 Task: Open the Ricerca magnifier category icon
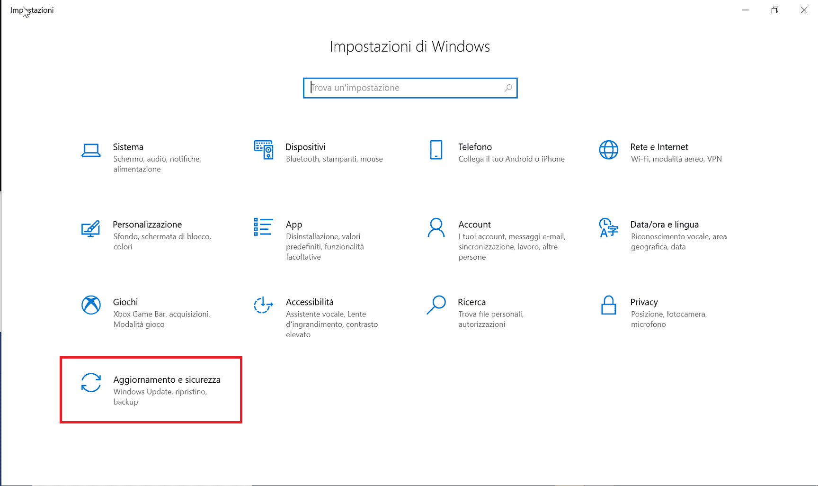pyautogui.click(x=436, y=305)
